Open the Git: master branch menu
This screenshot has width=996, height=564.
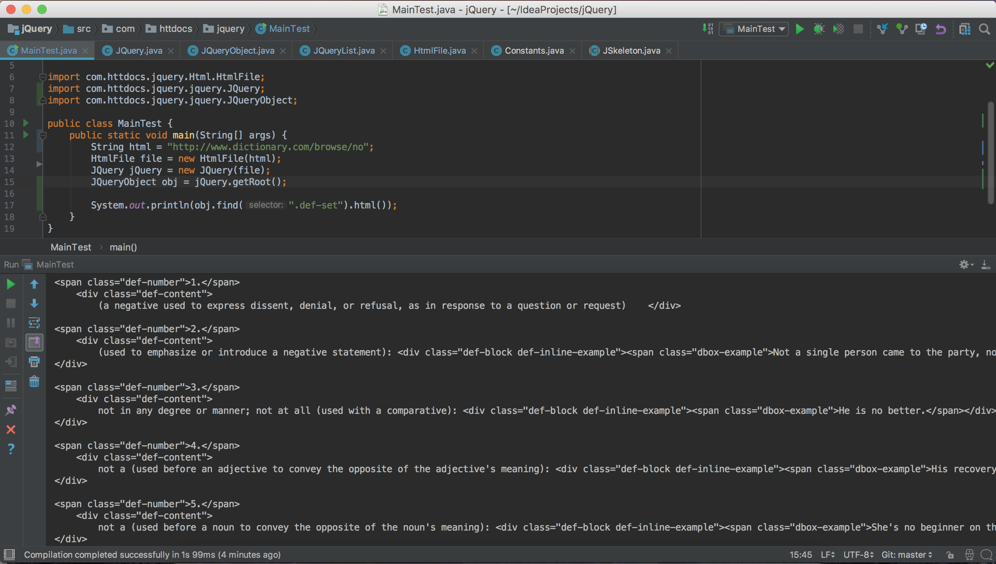click(x=907, y=555)
